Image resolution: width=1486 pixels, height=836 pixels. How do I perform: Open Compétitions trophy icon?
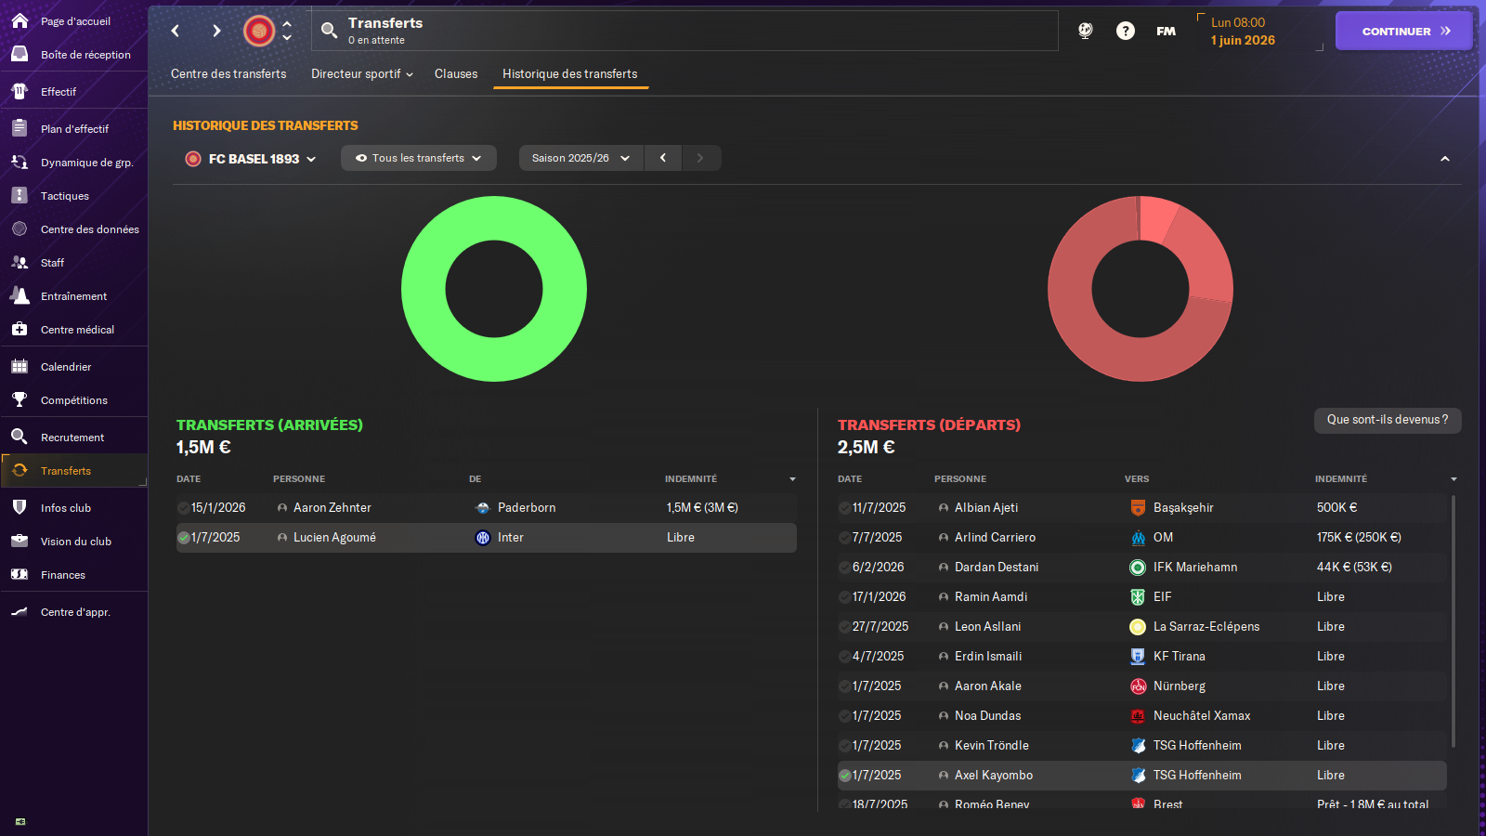(20, 399)
